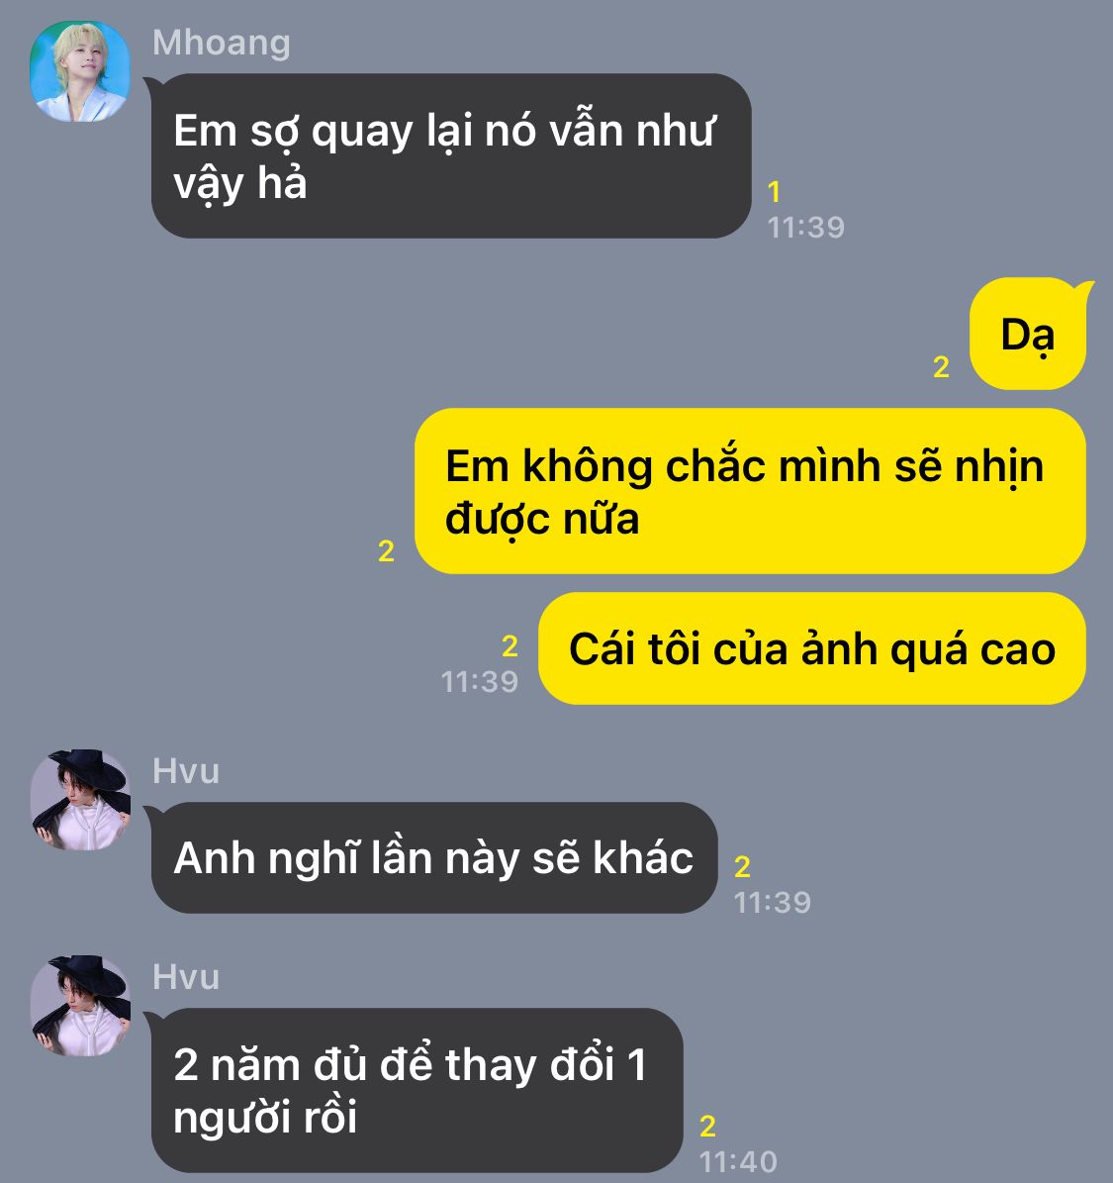Tap unread count 2 beside 'Em không chắc' message

tap(386, 551)
